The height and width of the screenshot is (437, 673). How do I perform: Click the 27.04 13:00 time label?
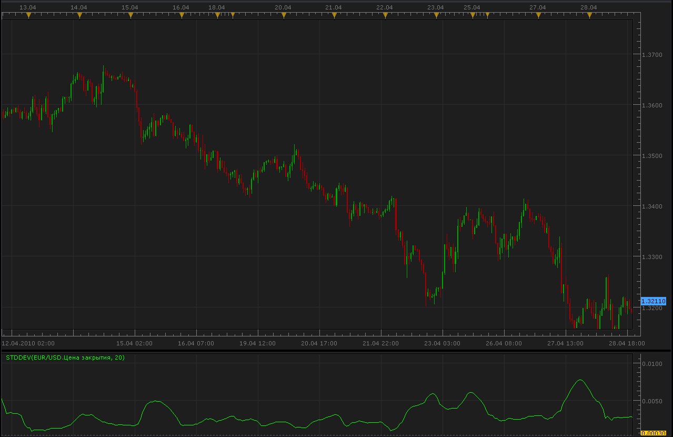[x=566, y=343]
